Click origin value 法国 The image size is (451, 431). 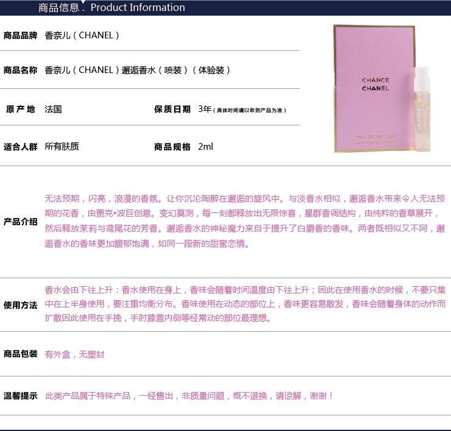click(53, 109)
